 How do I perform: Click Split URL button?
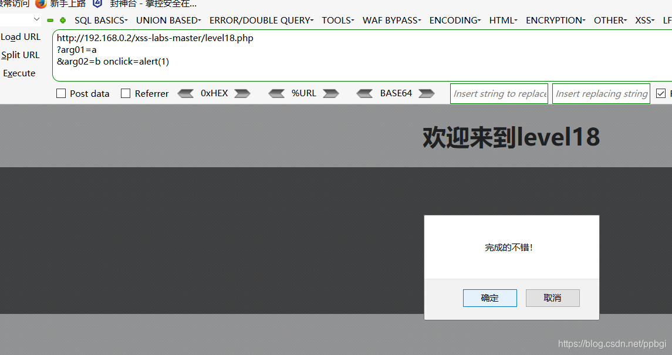point(20,55)
